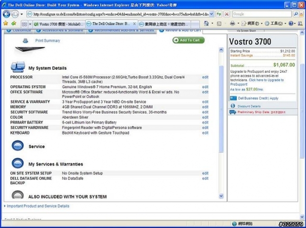Screen dimensions: 306x228
Task: Click the Dell Business Credit card icon
Action: [x=233, y=98]
